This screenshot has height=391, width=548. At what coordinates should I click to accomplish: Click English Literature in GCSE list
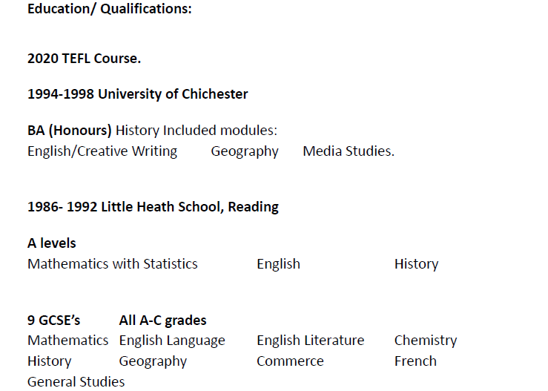pyautogui.click(x=310, y=341)
